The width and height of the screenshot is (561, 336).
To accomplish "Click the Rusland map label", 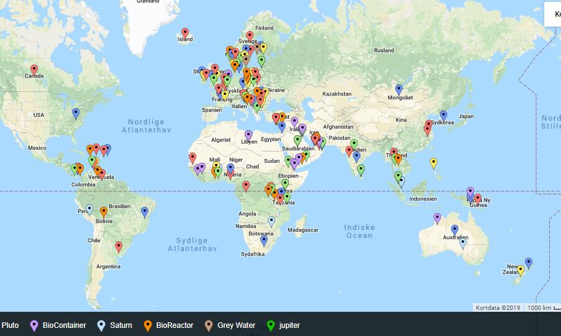I will [384, 50].
